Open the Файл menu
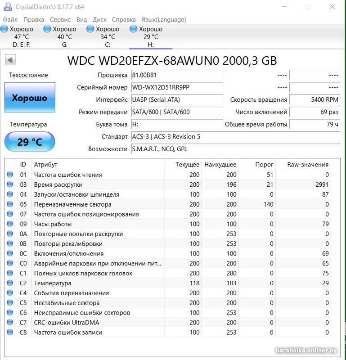Image resolution: width=346 pixels, height=360 pixels. [10, 20]
